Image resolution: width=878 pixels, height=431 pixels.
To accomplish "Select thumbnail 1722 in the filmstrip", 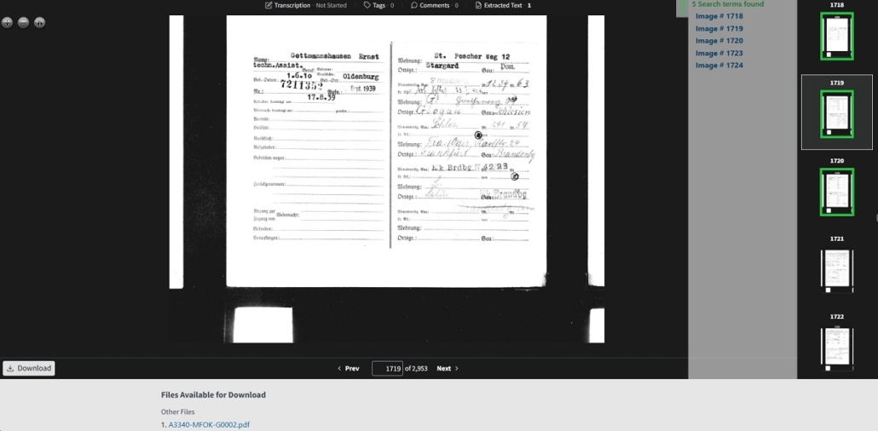I will tap(836, 348).
